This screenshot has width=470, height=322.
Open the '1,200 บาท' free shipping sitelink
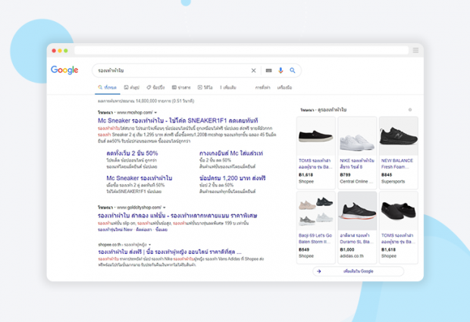232,178
